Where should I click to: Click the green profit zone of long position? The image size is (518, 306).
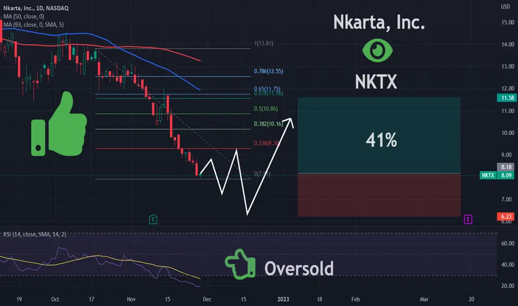pyautogui.click(x=379, y=135)
